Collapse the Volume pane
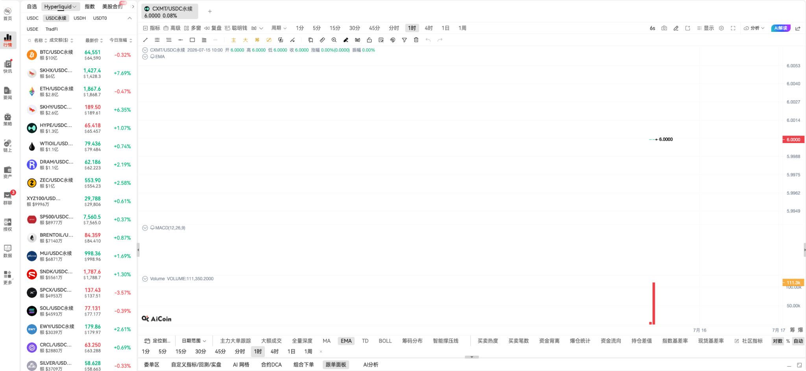This screenshot has height=371, width=806. 145,279
